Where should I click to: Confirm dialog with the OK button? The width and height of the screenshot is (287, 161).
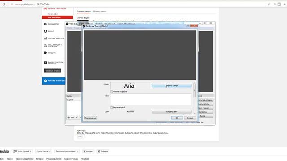177,118
